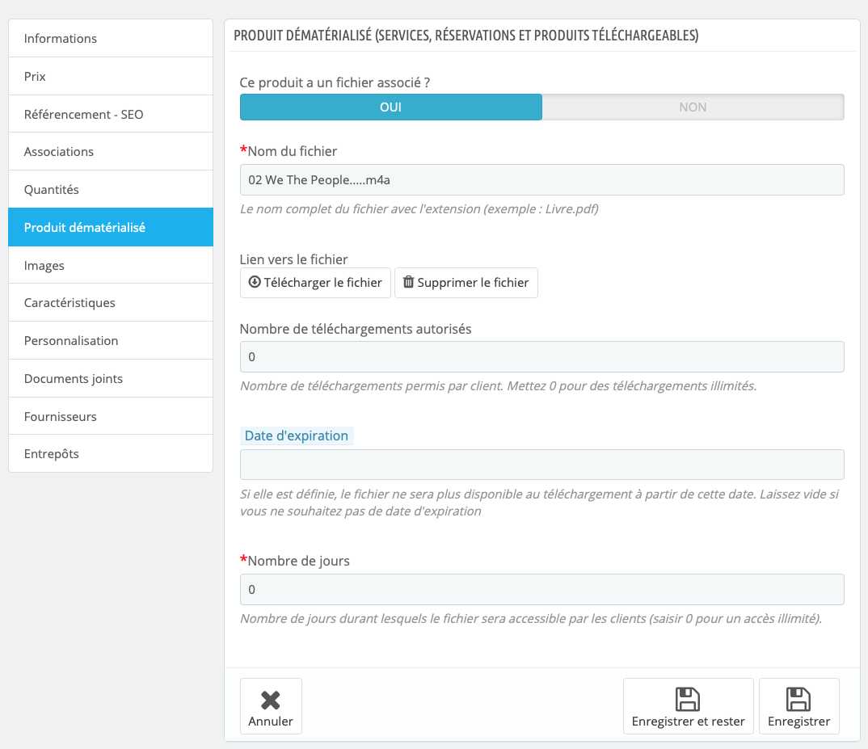Switch associated file option to NON
868x749 pixels.
click(693, 107)
